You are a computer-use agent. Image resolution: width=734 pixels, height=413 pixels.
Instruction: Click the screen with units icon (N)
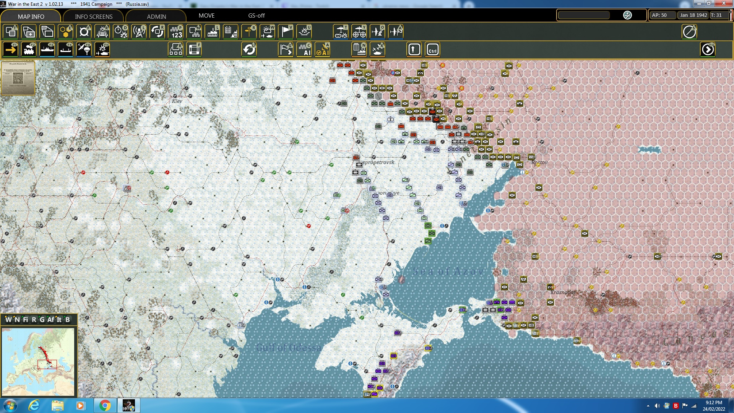pyautogui.click(x=194, y=32)
